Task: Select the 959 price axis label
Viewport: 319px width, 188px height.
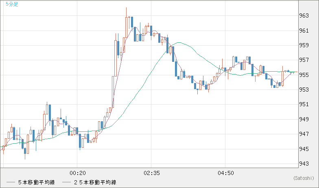Action: point(304,45)
